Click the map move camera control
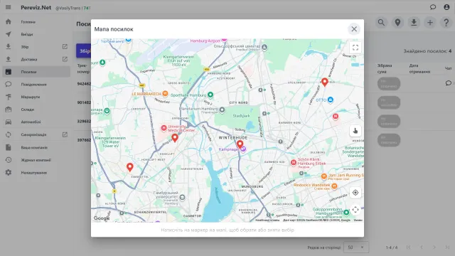 pyautogui.click(x=355, y=210)
